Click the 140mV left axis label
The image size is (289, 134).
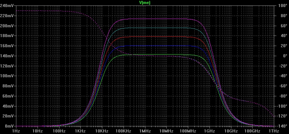(7, 56)
